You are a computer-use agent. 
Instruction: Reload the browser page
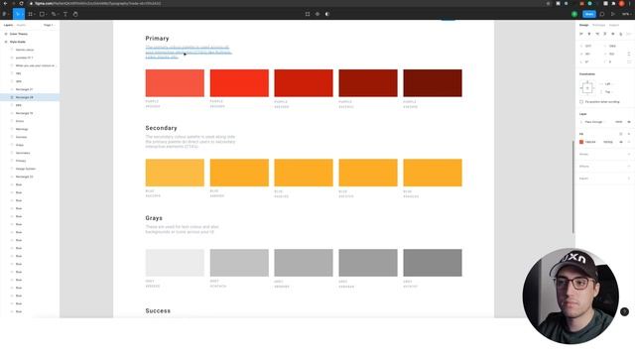coord(22,3)
